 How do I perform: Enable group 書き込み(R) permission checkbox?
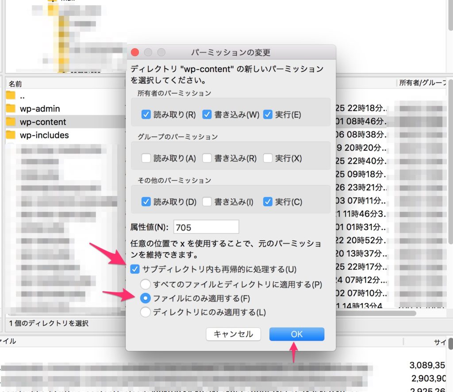click(207, 158)
